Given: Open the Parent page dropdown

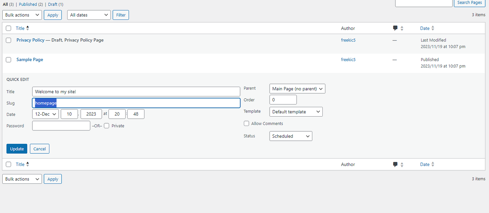Looking at the screenshot, I should tap(297, 89).
